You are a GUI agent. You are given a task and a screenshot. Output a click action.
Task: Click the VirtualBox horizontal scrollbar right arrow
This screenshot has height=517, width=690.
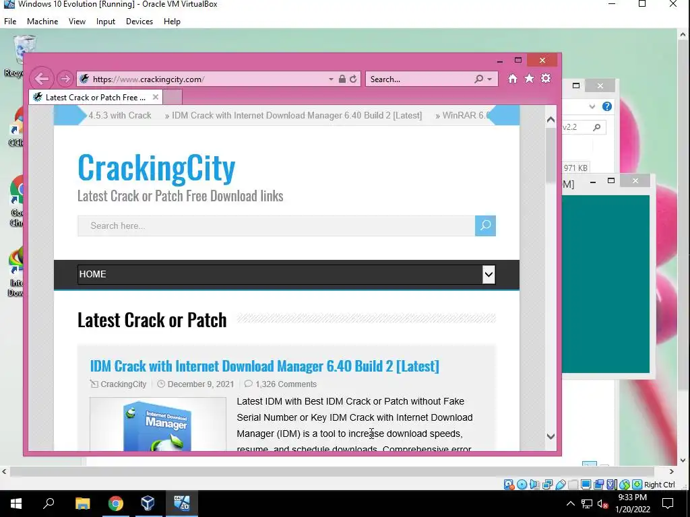point(672,472)
